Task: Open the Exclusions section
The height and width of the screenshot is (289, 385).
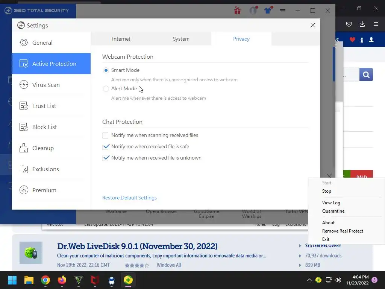Action: click(51, 169)
